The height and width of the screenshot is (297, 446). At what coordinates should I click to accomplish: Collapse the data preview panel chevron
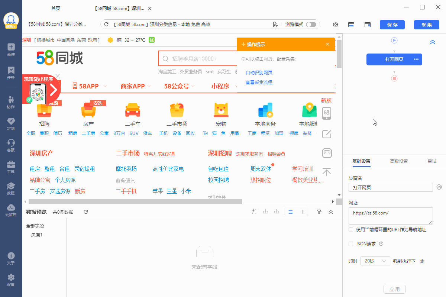tap(331, 212)
